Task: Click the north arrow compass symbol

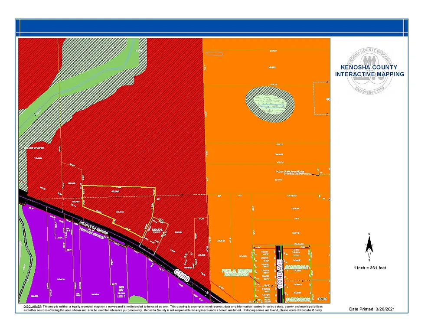Action: pyautogui.click(x=369, y=248)
